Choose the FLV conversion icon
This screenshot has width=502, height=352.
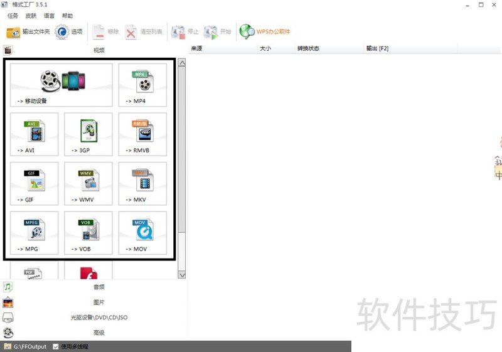coord(35,270)
